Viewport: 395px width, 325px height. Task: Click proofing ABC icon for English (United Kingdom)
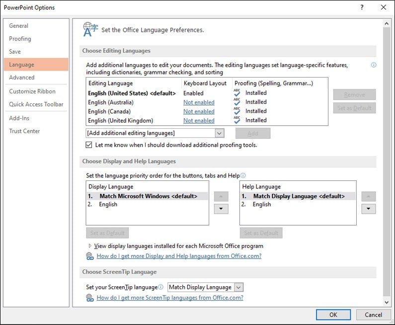point(237,120)
